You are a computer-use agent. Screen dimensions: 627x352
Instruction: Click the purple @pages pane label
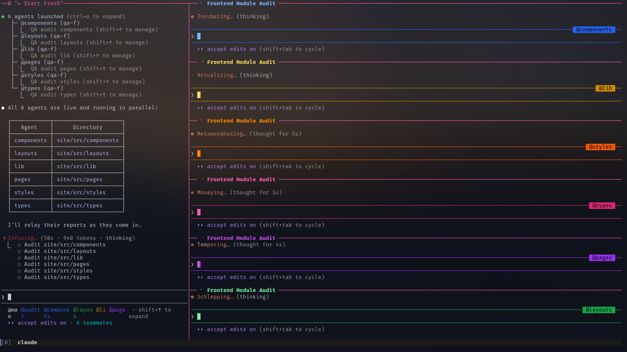[x=602, y=258]
